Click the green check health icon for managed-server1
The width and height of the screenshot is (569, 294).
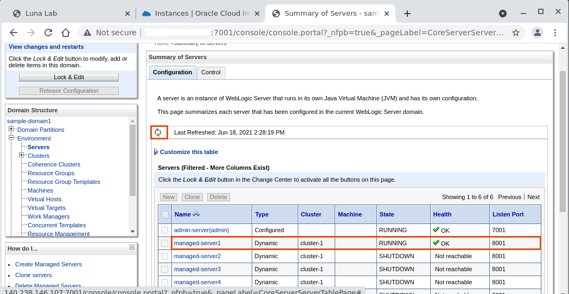436,242
